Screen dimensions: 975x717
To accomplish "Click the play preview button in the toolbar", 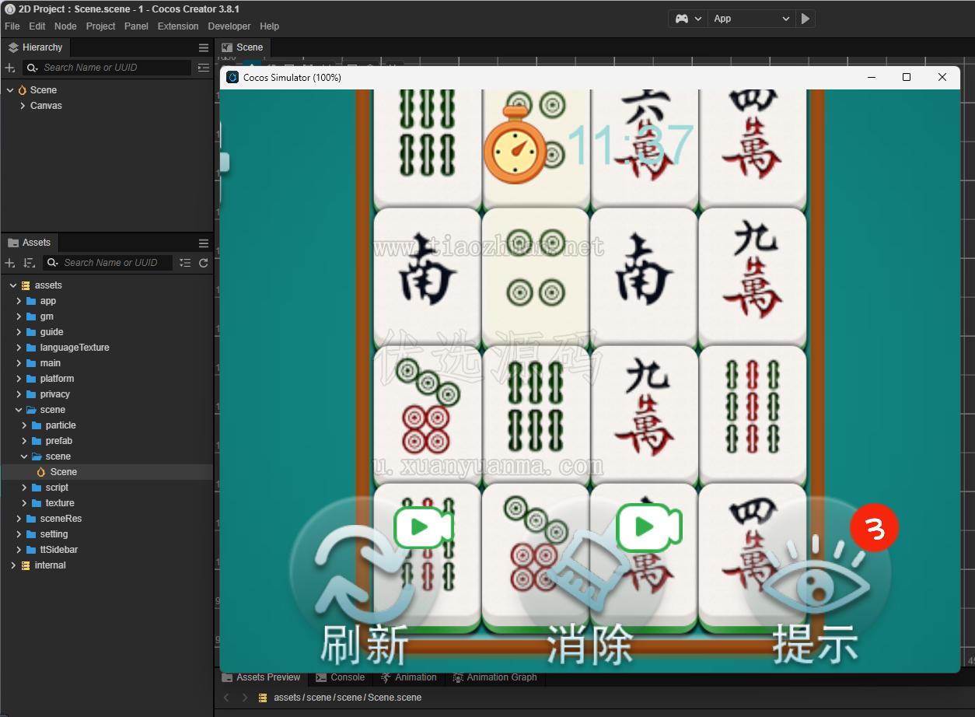I will (x=806, y=19).
